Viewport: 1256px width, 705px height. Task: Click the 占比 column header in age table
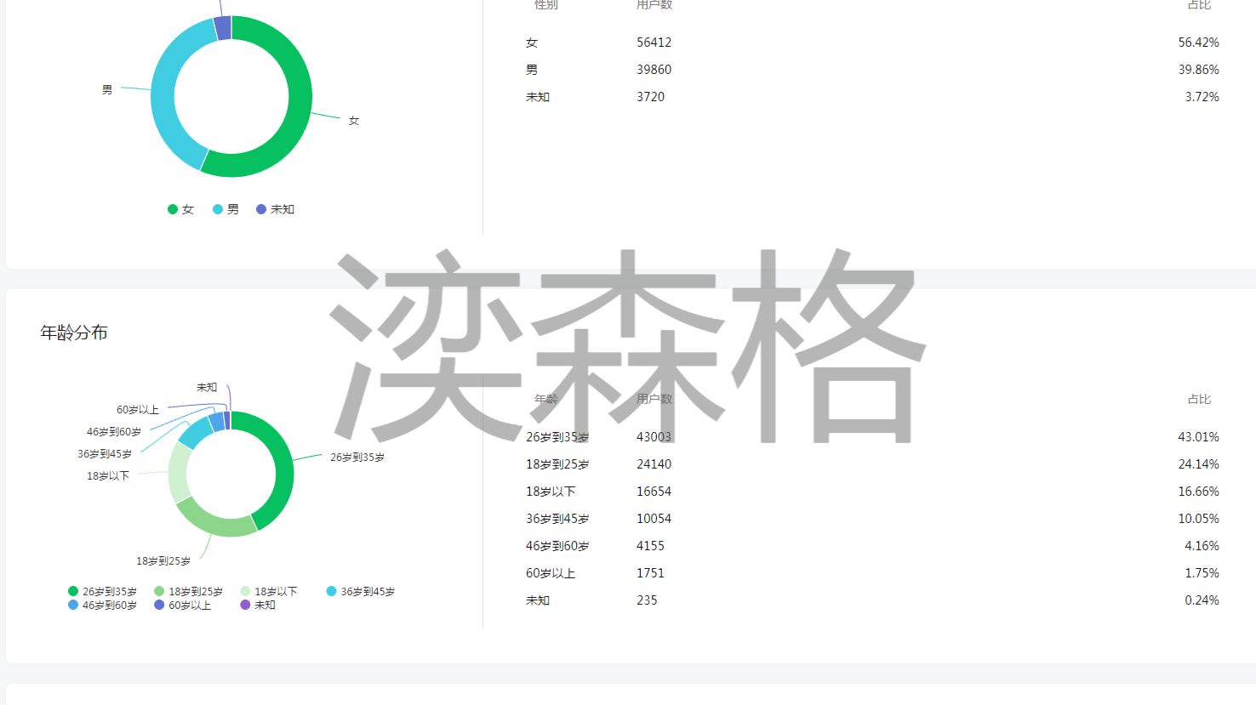pyautogui.click(x=1198, y=399)
